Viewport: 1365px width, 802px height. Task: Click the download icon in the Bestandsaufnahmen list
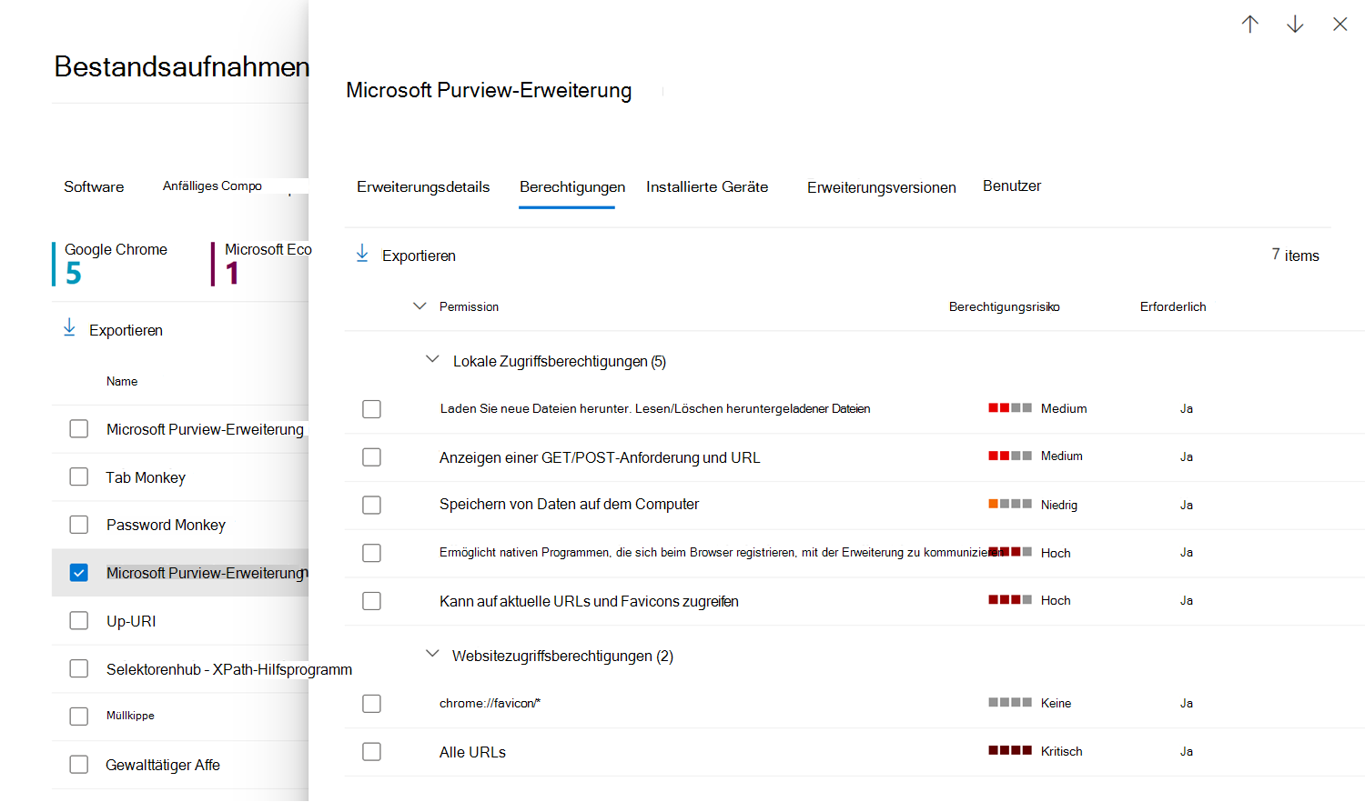[69, 328]
